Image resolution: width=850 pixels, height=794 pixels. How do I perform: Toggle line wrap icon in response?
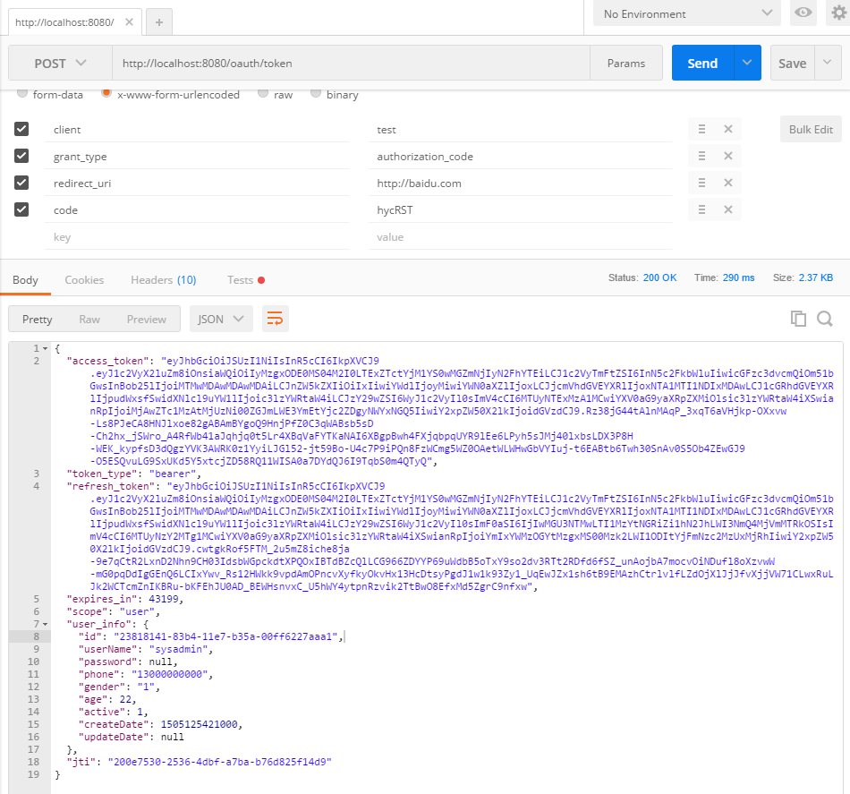276,319
